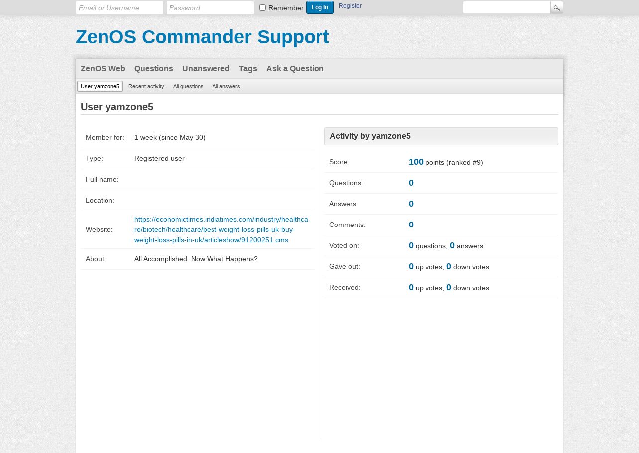Viewport: 639px width, 453px height.
Task: Click '1 week (since May 30)' text
Action: [170, 137]
